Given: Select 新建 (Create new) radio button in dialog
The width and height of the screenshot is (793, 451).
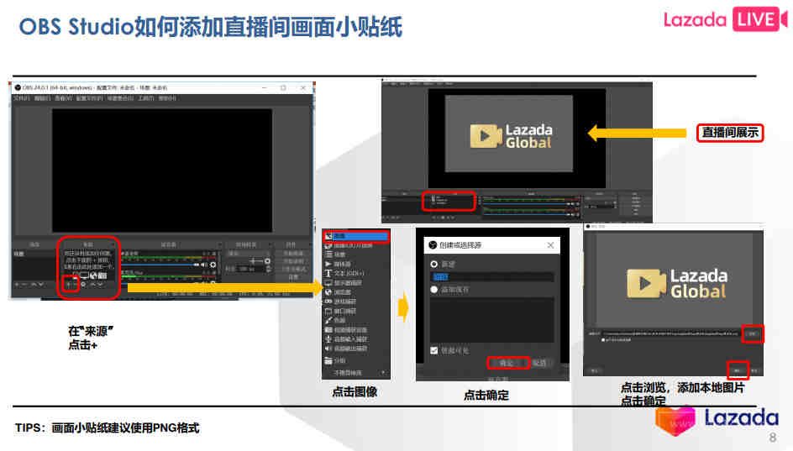Looking at the screenshot, I should [434, 264].
